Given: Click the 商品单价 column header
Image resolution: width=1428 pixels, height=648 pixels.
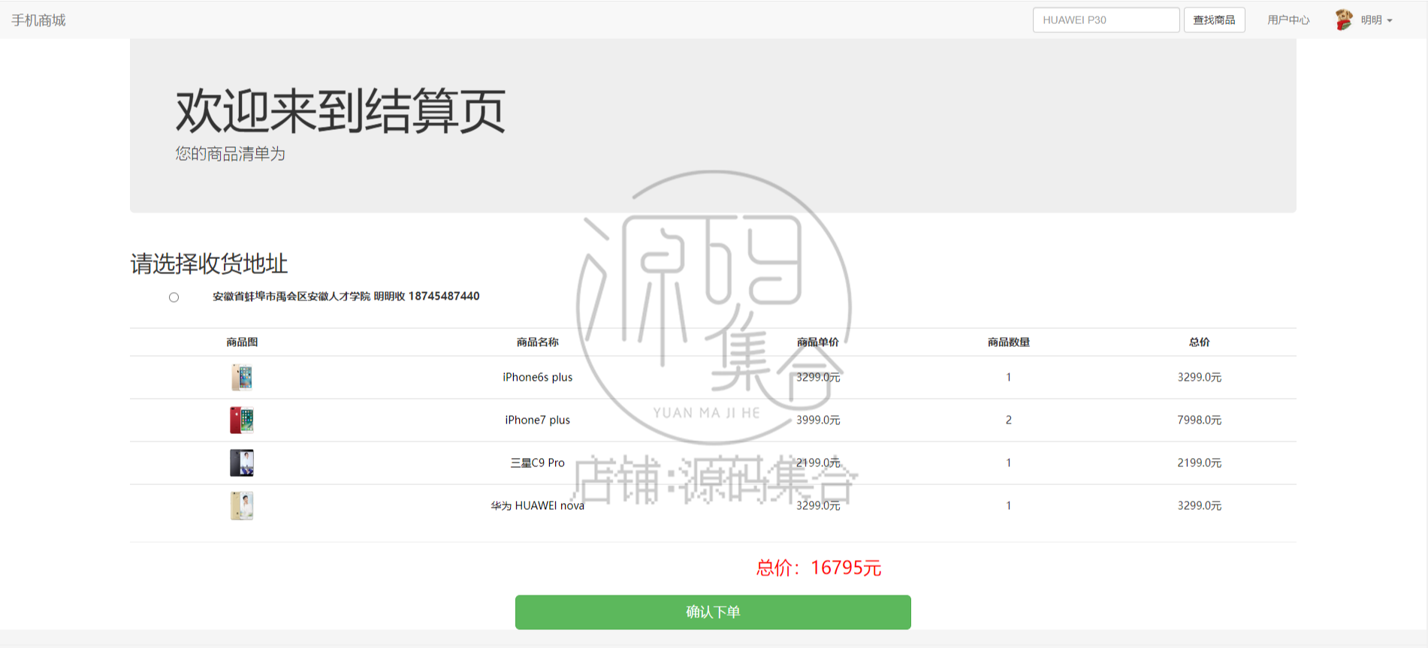Looking at the screenshot, I should click(818, 342).
